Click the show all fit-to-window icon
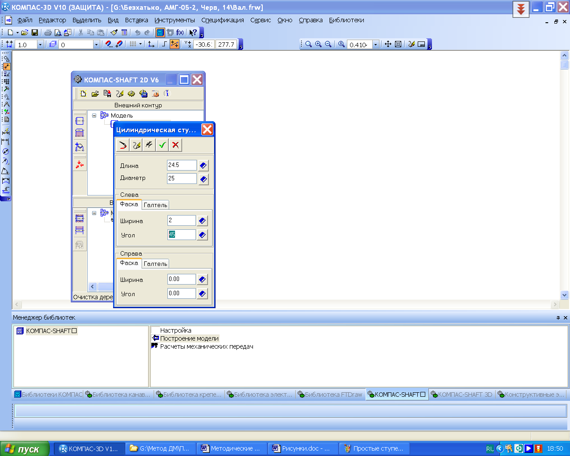Image resolution: width=570 pixels, height=456 pixels. pos(398,45)
